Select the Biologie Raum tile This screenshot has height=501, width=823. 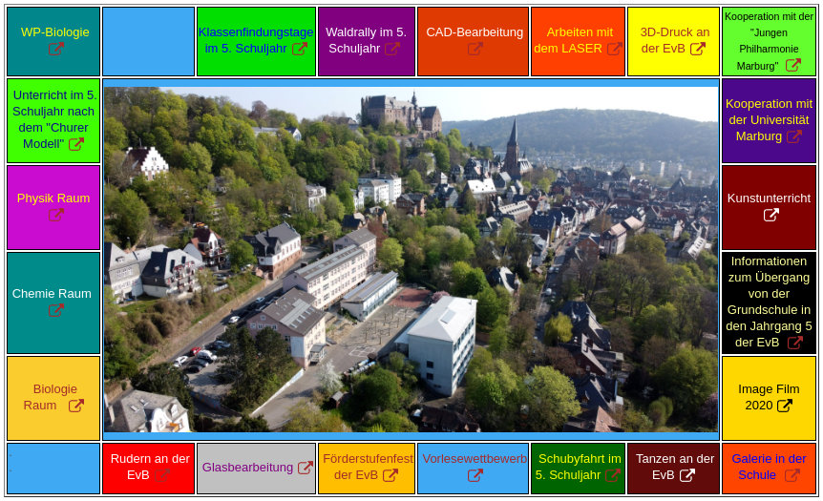(x=53, y=397)
